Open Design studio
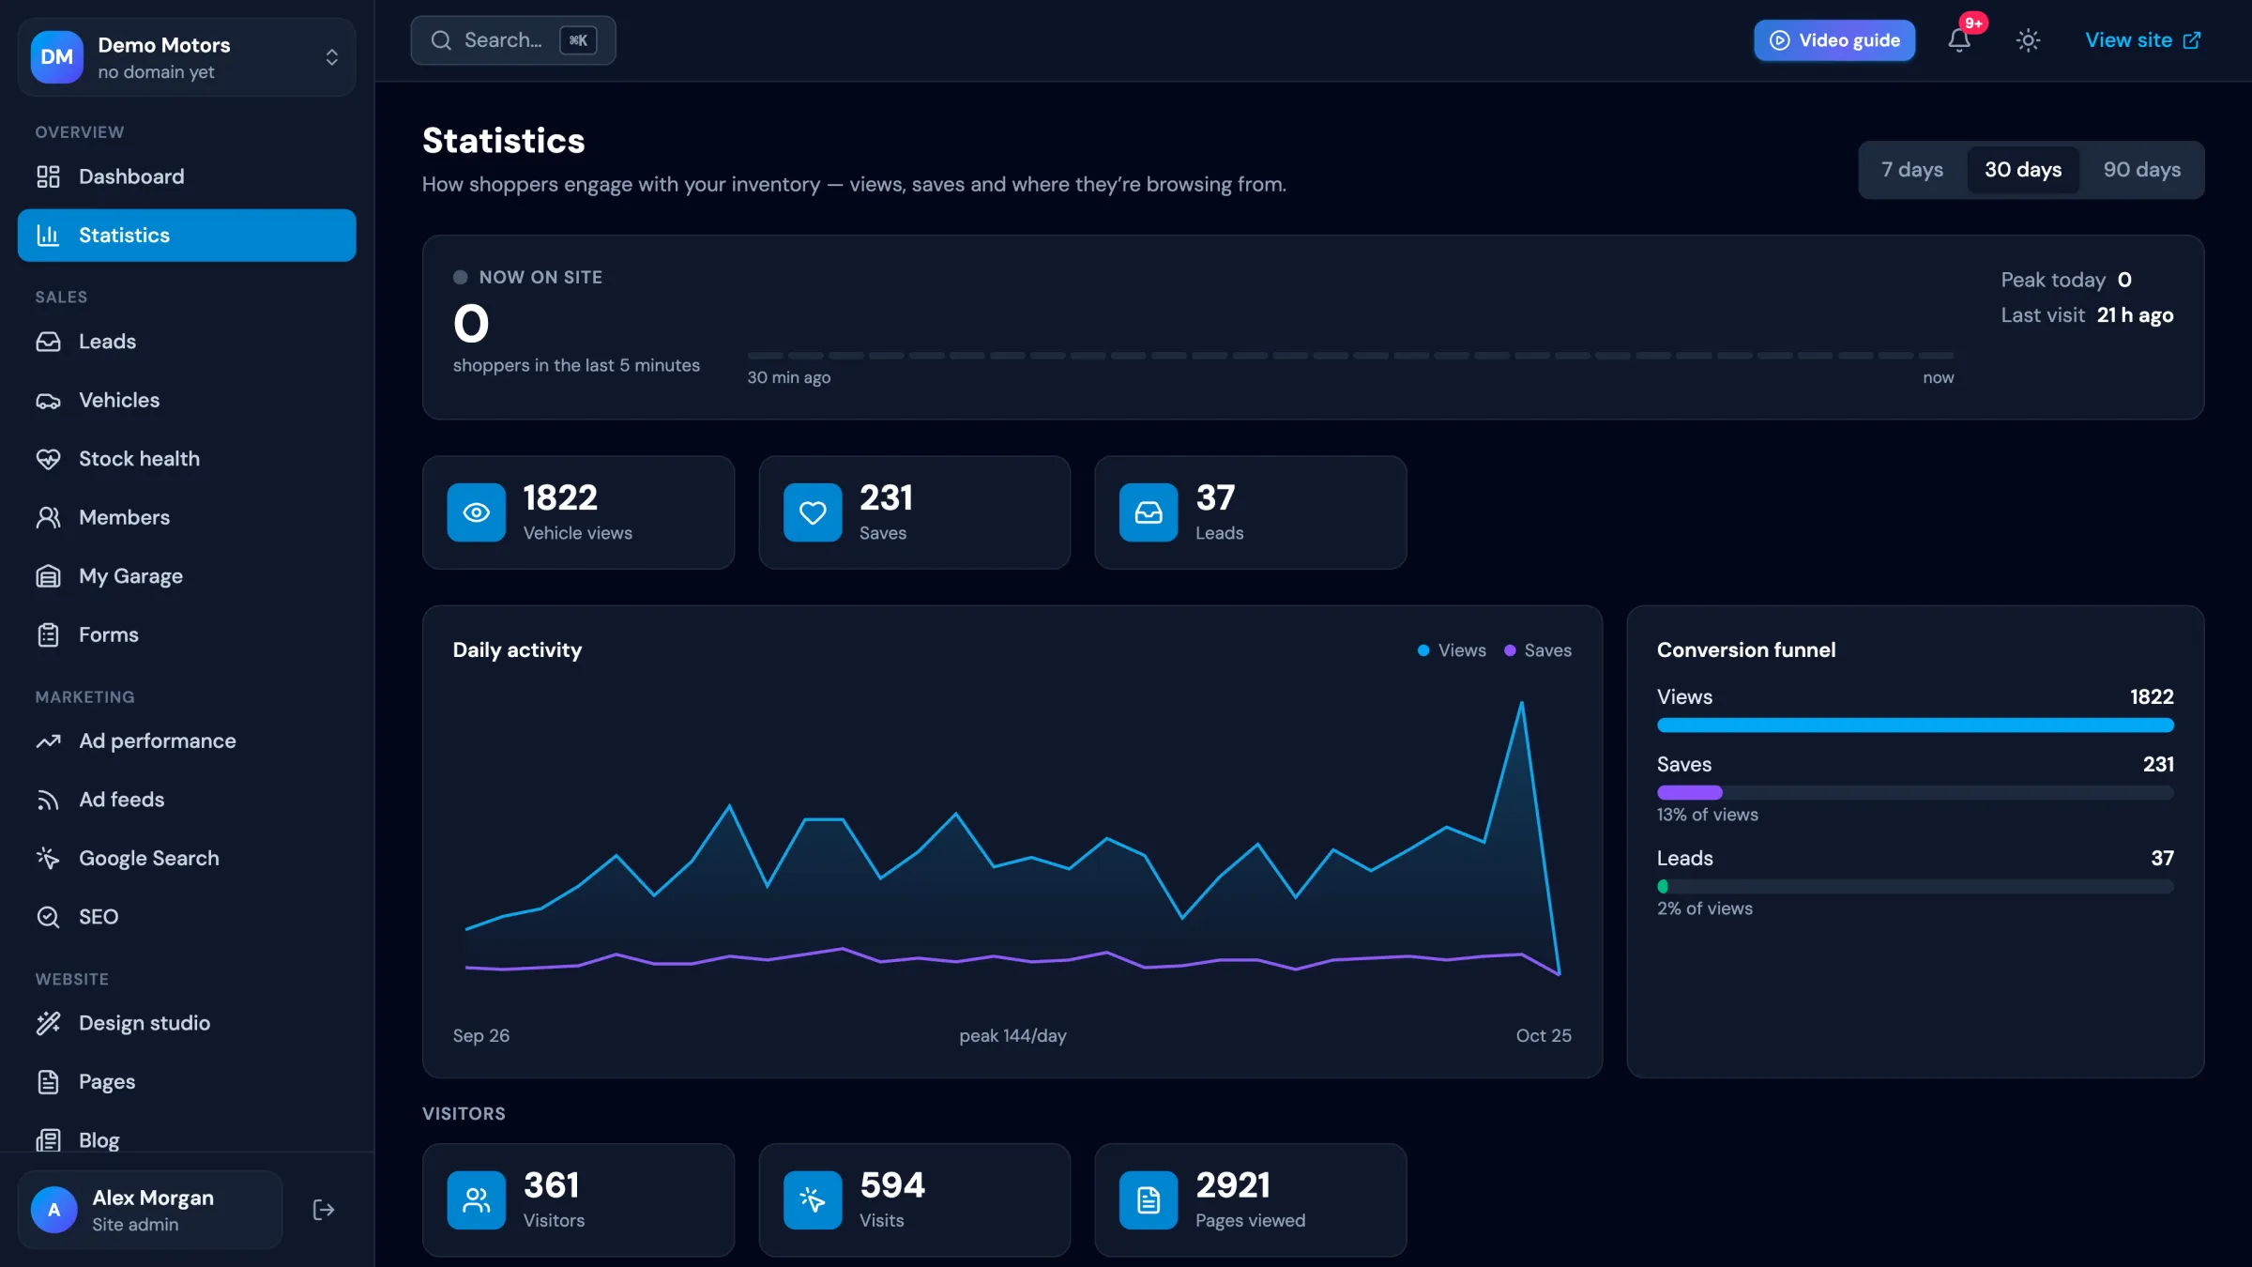 click(x=187, y=1023)
